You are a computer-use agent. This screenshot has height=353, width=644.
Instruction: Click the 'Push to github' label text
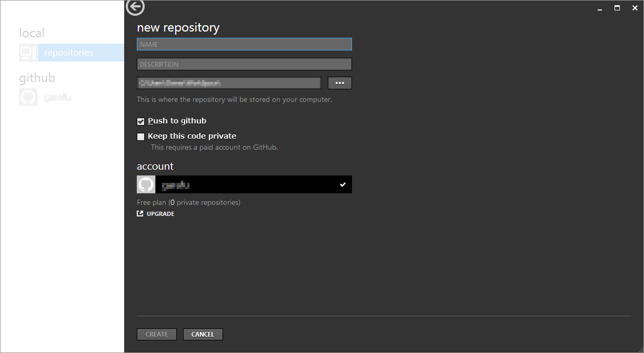(x=177, y=121)
